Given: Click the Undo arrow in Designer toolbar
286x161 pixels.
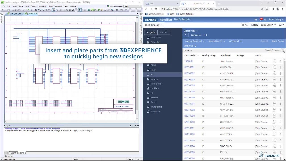Looking at the screenshot, I should point(29,10).
